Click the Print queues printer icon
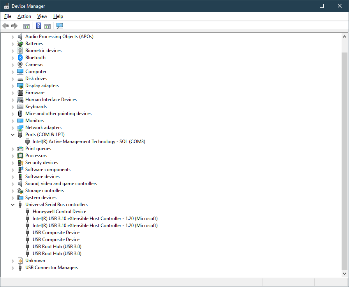349x287 pixels. click(x=20, y=149)
